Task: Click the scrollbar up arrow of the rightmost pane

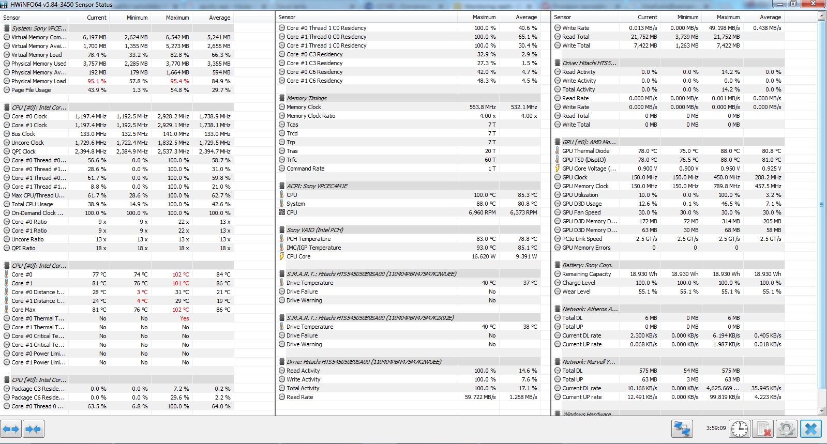Action: pyautogui.click(x=822, y=16)
